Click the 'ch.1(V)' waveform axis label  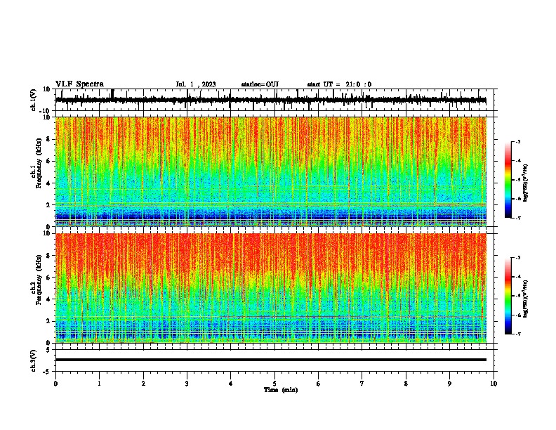click(x=34, y=100)
